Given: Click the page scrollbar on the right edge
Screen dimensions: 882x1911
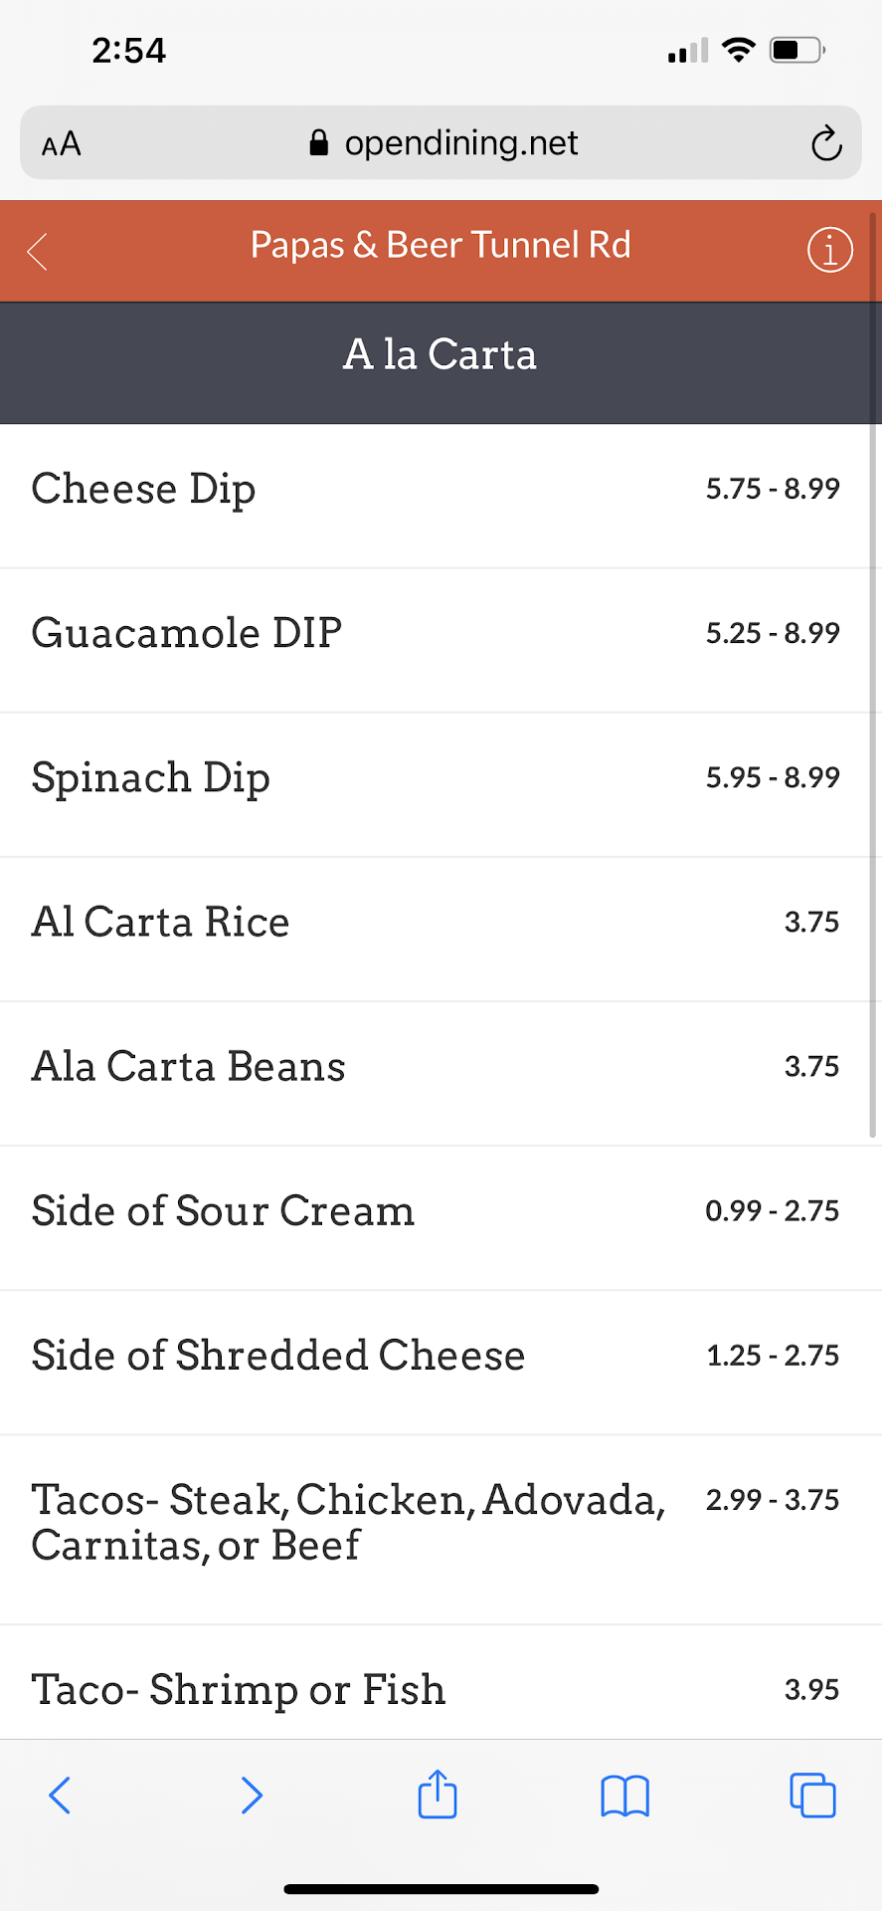Looking at the screenshot, I should coord(873,677).
